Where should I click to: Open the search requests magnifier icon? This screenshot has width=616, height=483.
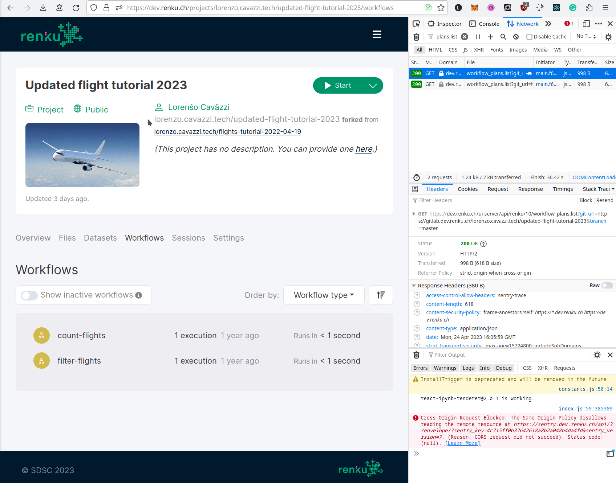pyautogui.click(x=503, y=36)
